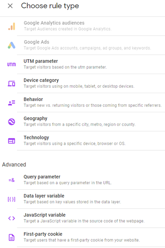Image resolution: width=165 pixels, height=248 pixels.
Task: Click the Behavior person-list icon
Action: click(x=12, y=103)
